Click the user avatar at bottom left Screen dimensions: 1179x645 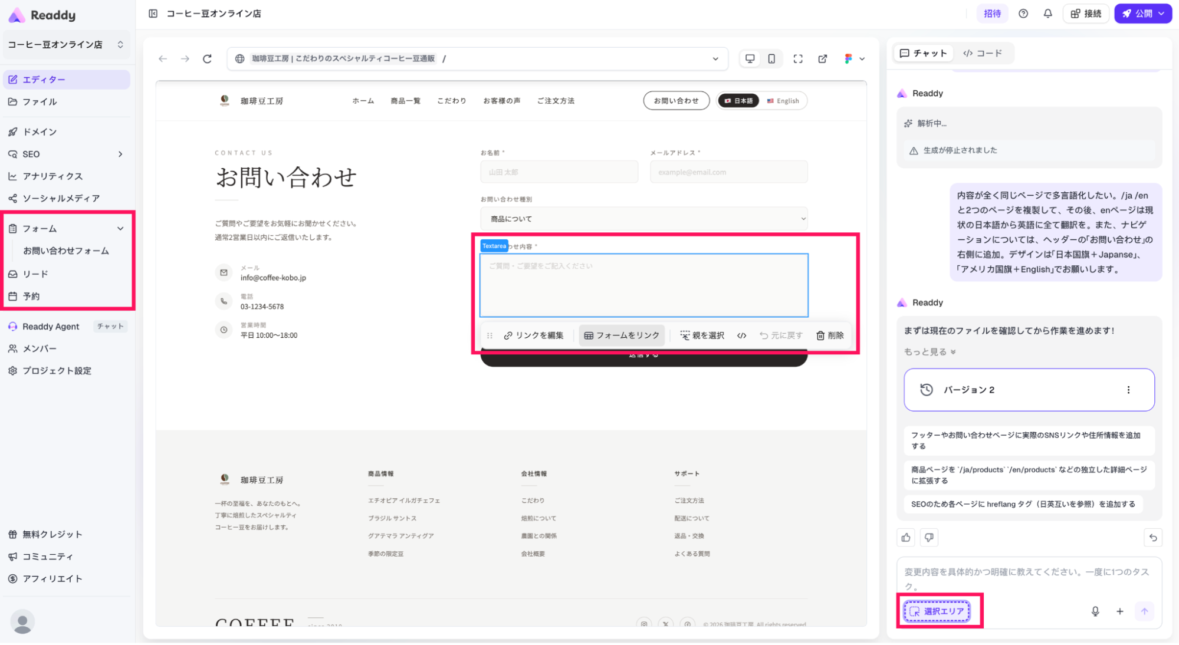[x=22, y=621]
